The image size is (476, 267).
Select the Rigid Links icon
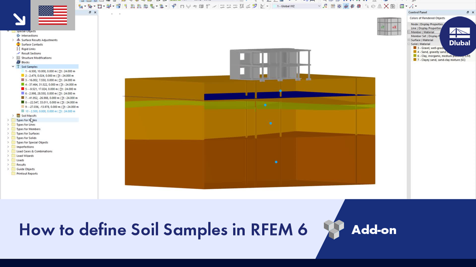click(x=18, y=49)
